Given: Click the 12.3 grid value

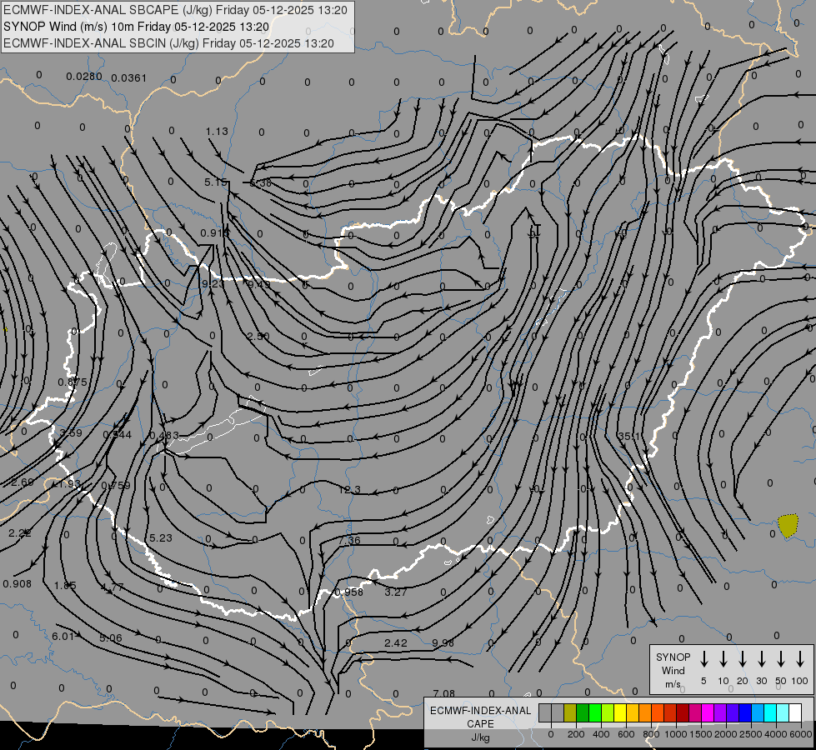Looking at the screenshot, I should 349,490.
